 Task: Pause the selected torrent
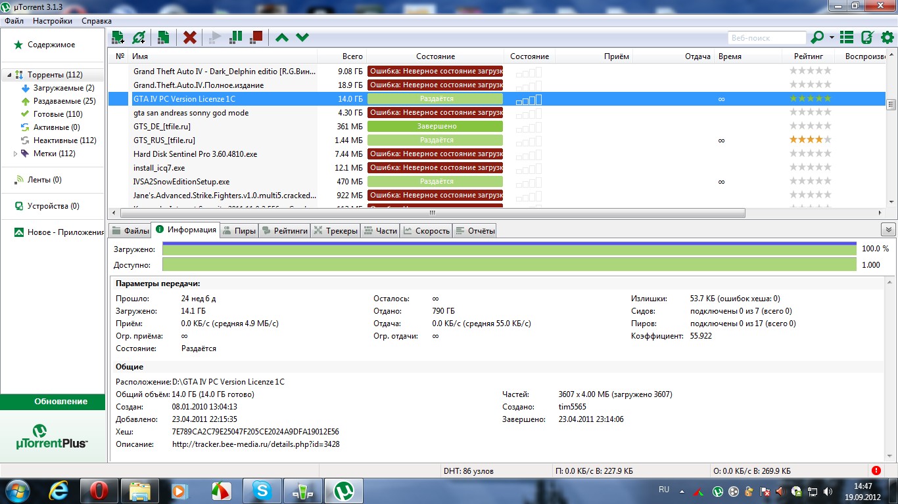(235, 37)
